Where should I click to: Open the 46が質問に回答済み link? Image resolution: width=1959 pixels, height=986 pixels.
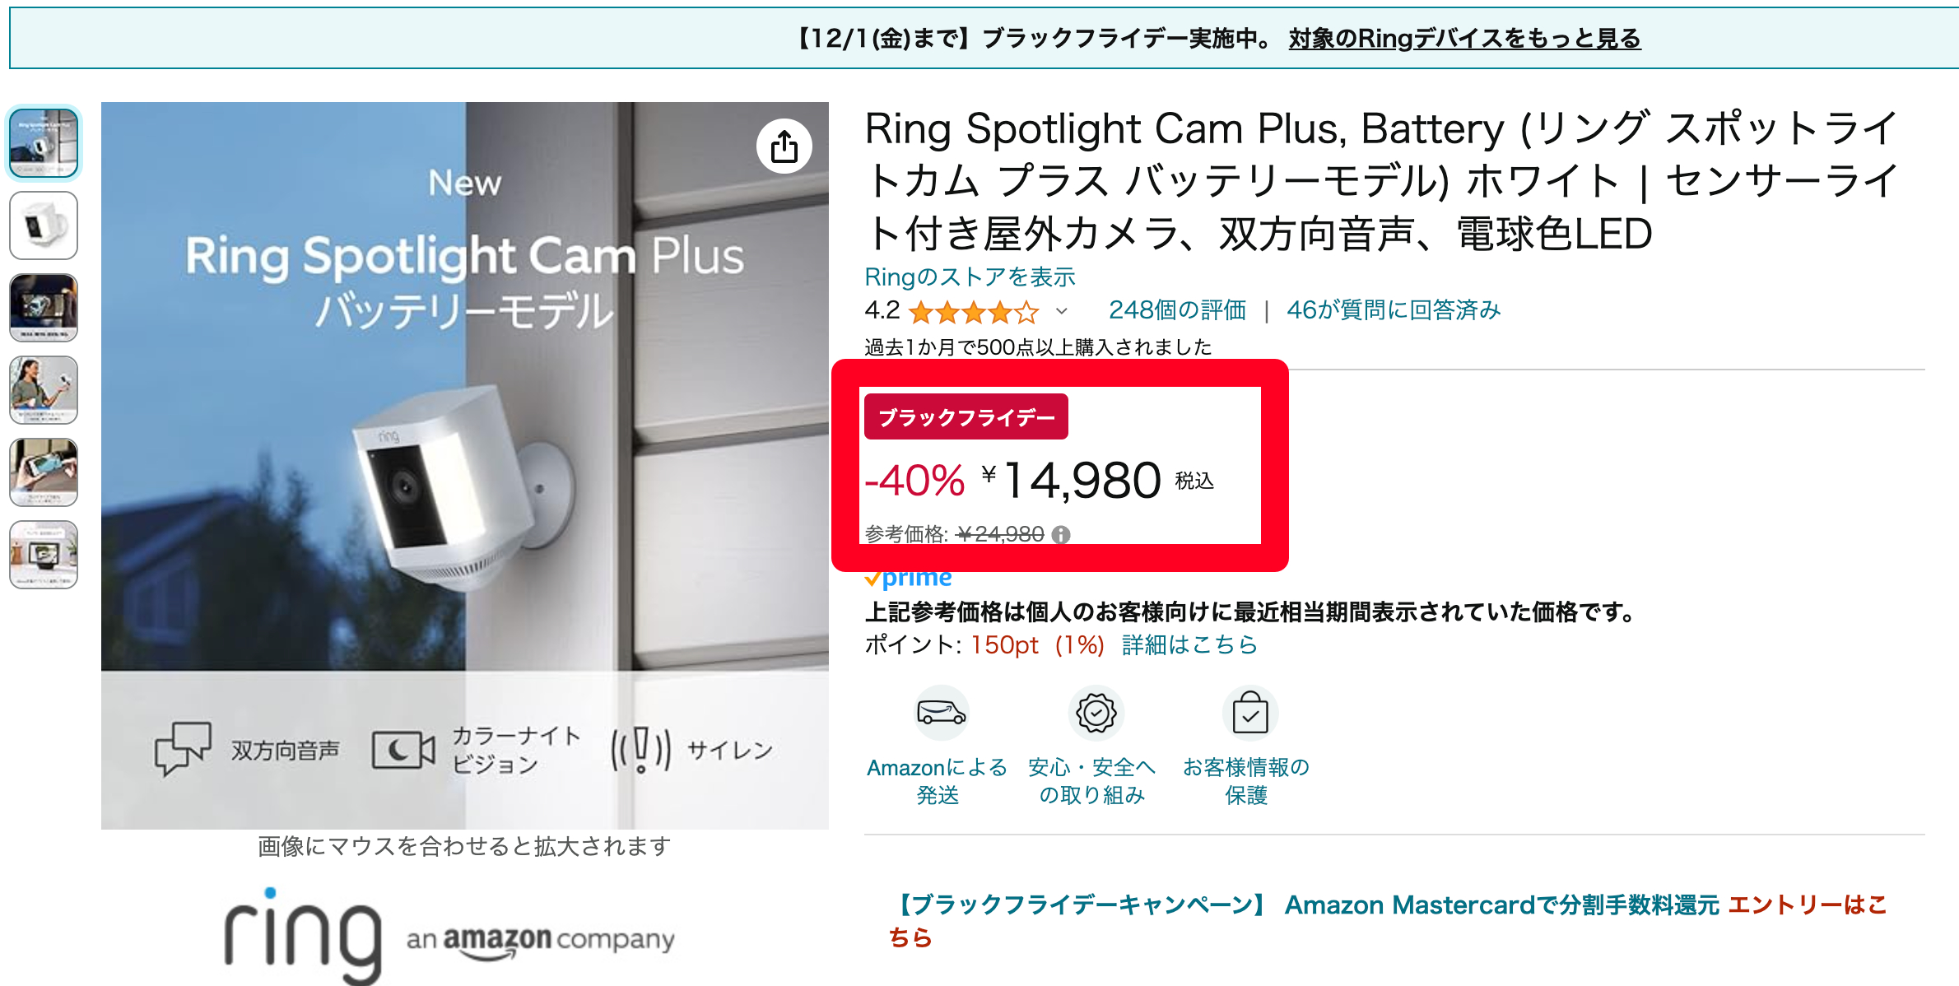[1394, 310]
